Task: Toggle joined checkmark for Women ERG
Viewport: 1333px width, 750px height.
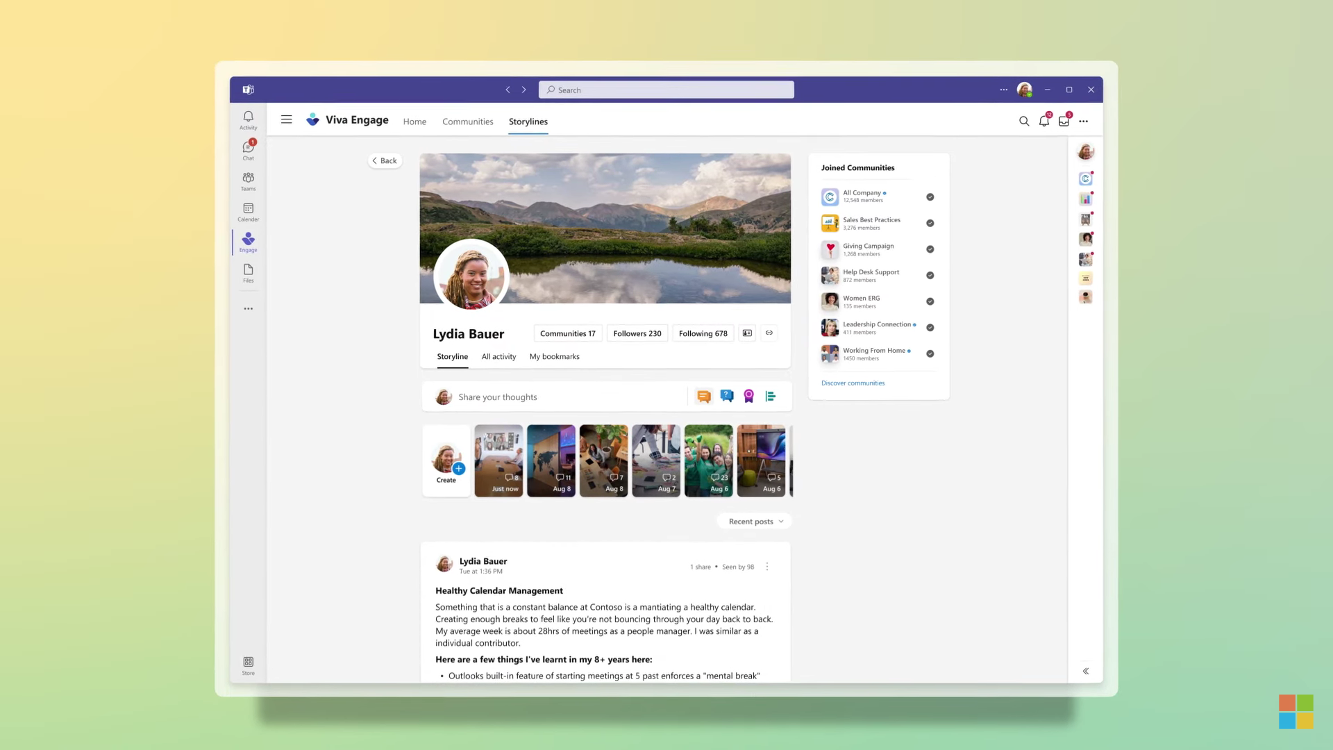Action: pos(930,301)
